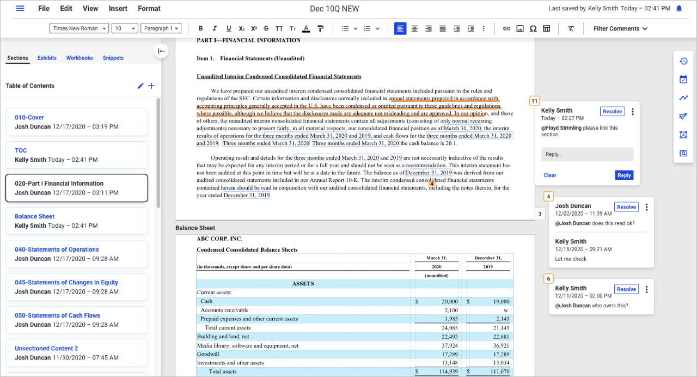
Task: Insert a table
Action: (547, 28)
